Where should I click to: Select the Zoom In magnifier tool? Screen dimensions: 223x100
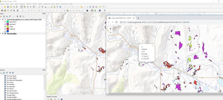click(x=27, y=7)
